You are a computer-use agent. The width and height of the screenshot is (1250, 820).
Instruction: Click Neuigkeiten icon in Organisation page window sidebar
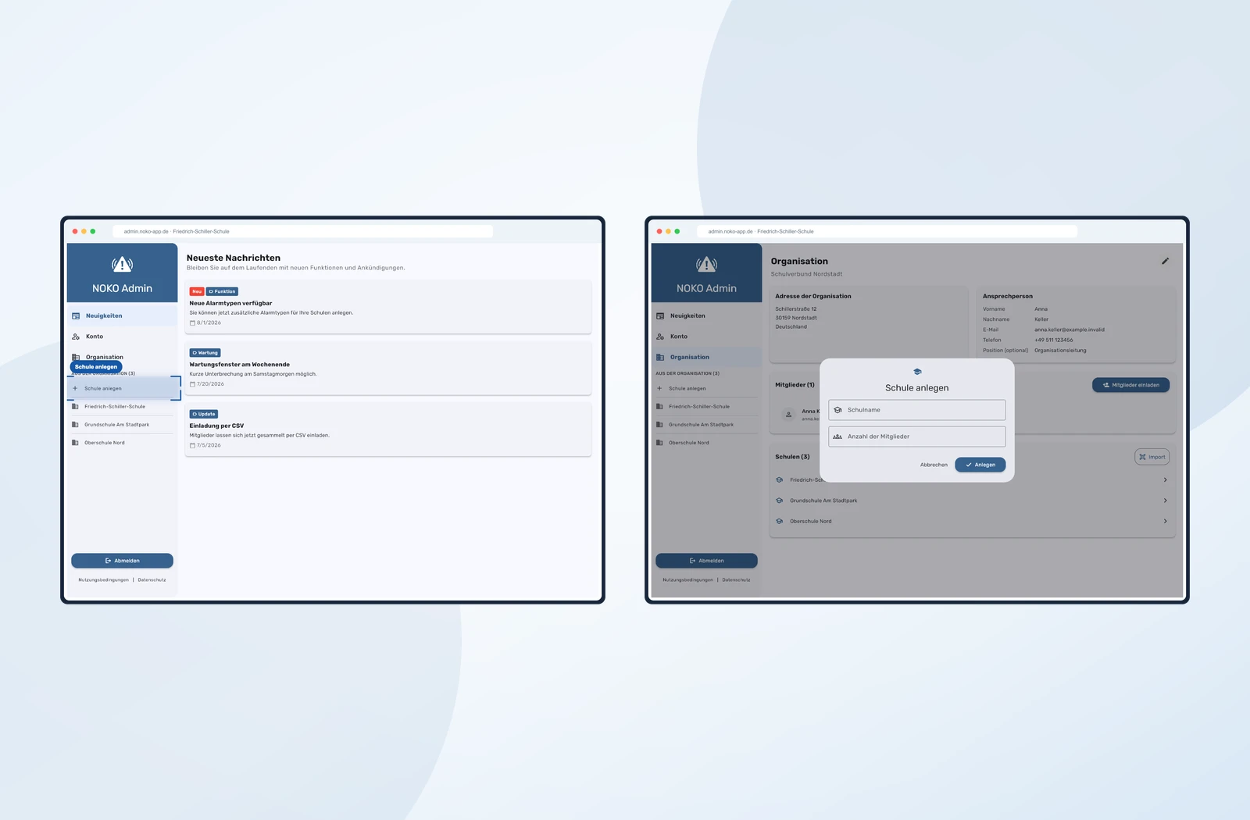coord(660,316)
